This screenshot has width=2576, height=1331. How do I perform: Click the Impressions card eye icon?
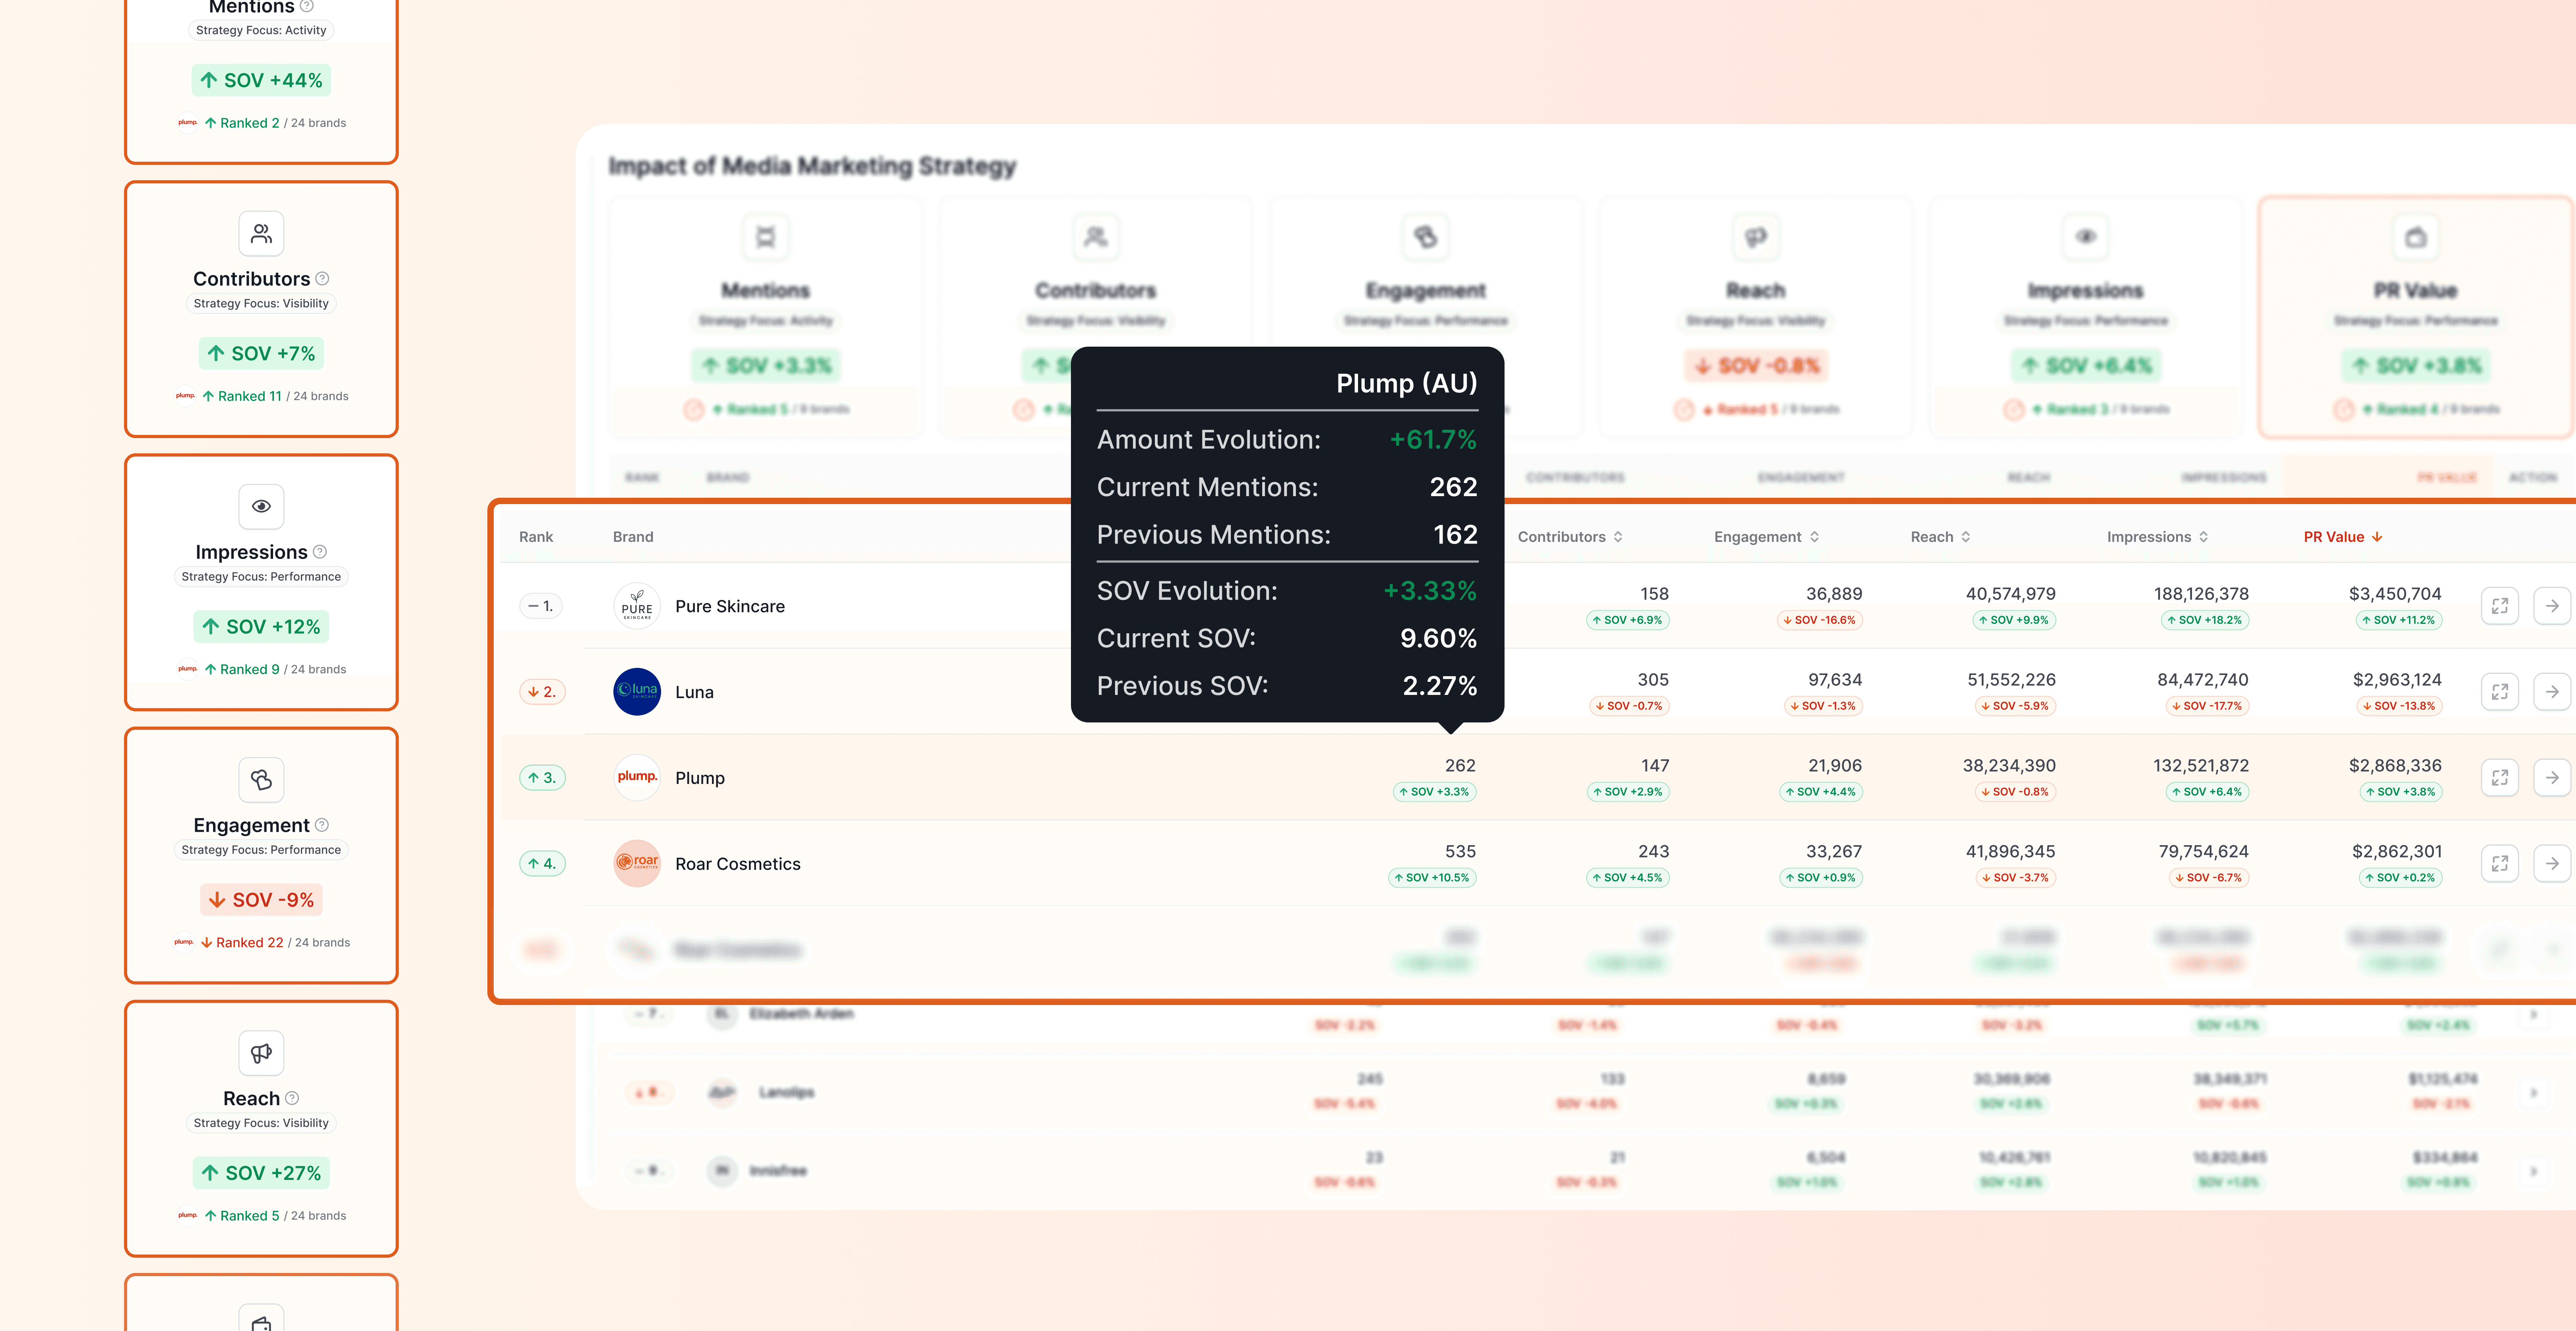coord(261,507)
